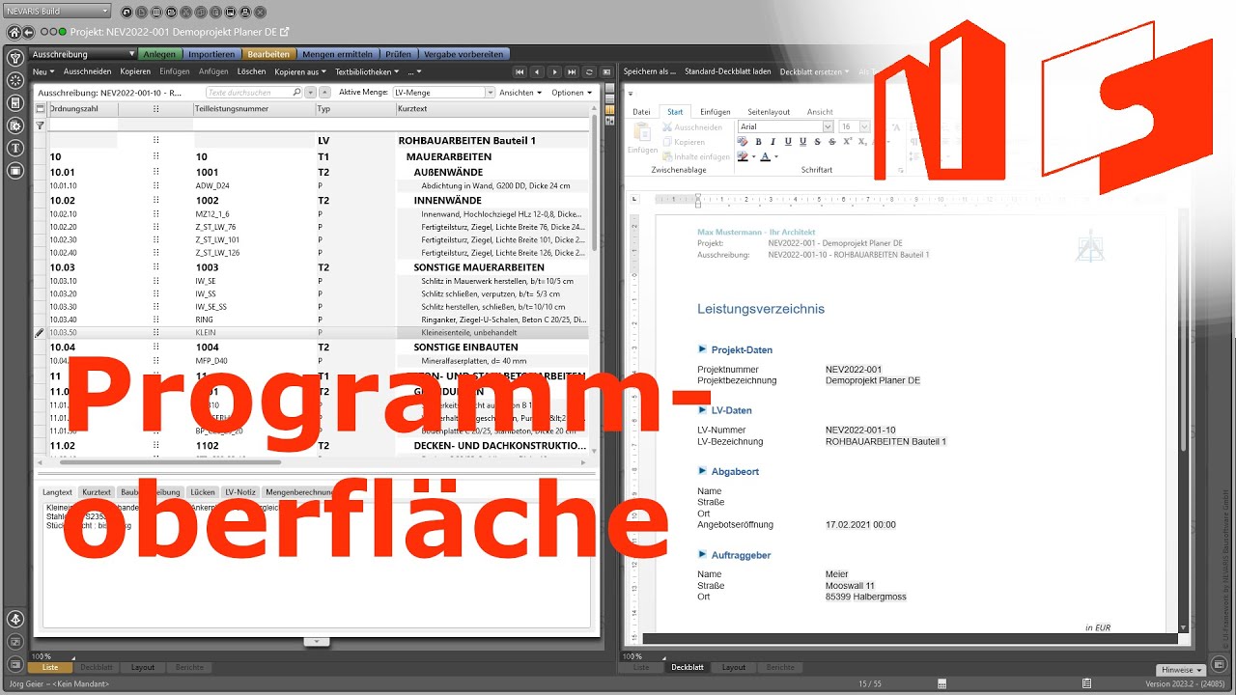The image size is (1236, 695).
Task: Click search-down arrow next to text search
Action: [311, 93]
